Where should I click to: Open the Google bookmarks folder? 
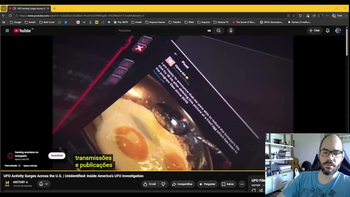16,22
